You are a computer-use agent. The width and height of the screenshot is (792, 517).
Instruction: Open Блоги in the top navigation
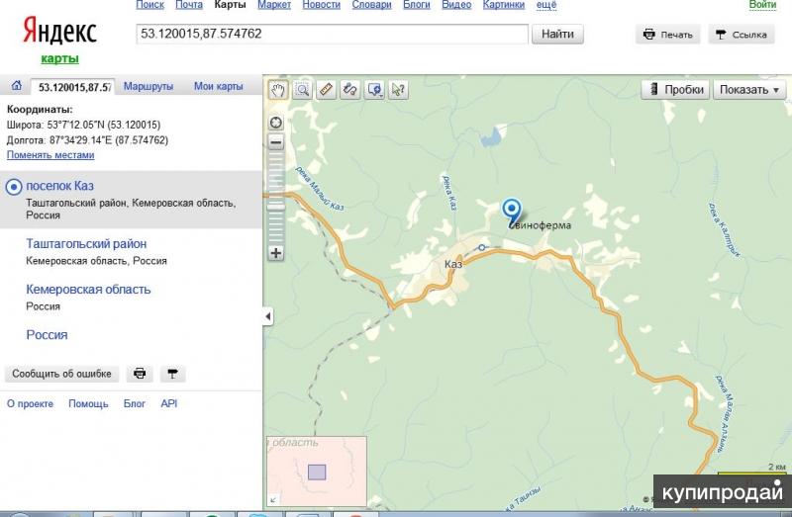coord(417,5)
